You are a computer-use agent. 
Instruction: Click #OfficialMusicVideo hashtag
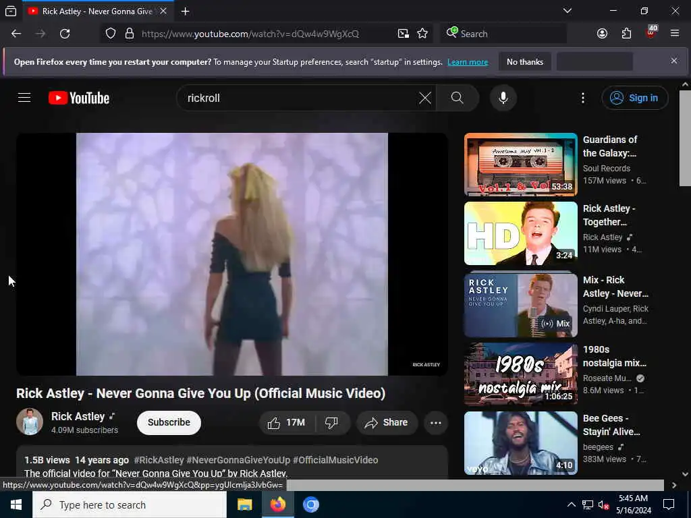[x=335, y=460]
